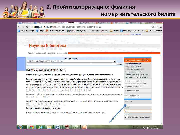Open 'Інтернет ресурси' link
This screenshot has height=135, width=180.
click(132, 91)
